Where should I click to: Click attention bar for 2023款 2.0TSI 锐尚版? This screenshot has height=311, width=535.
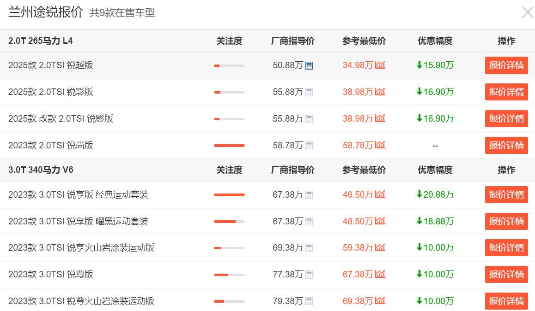229,146
